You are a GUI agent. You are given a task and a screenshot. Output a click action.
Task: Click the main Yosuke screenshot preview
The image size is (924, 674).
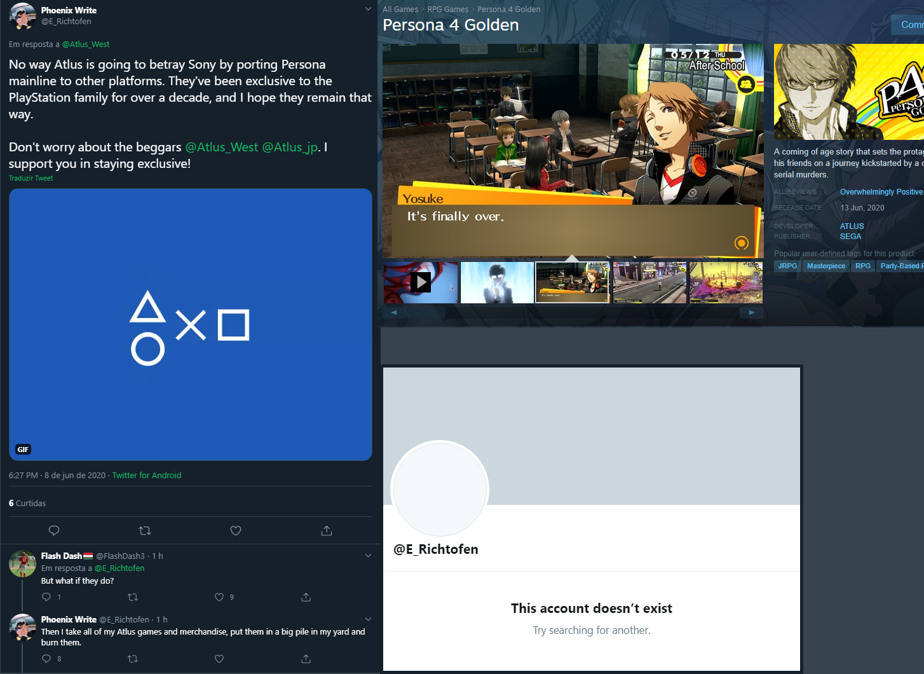tap(573, 151)
